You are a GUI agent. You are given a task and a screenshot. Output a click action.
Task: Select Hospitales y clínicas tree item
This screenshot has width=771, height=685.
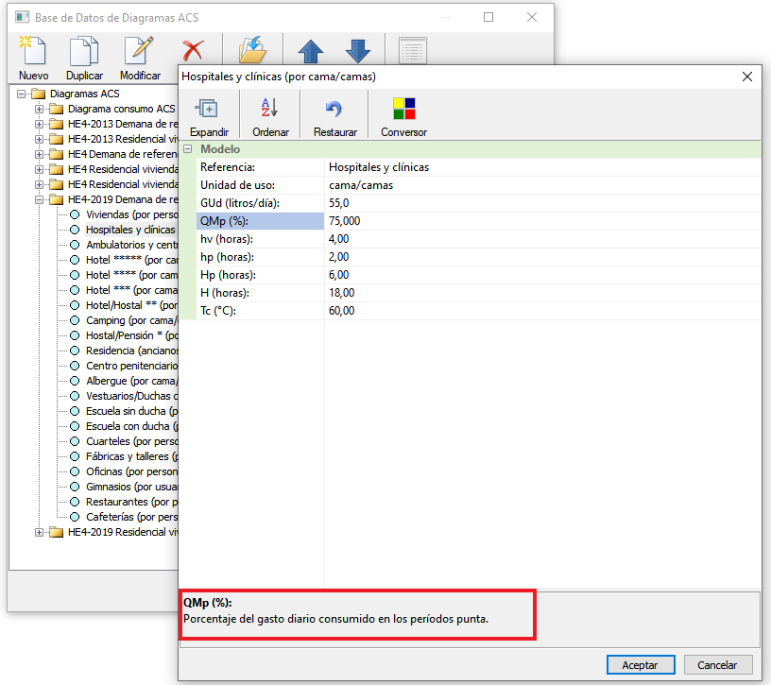click(130, 230)
